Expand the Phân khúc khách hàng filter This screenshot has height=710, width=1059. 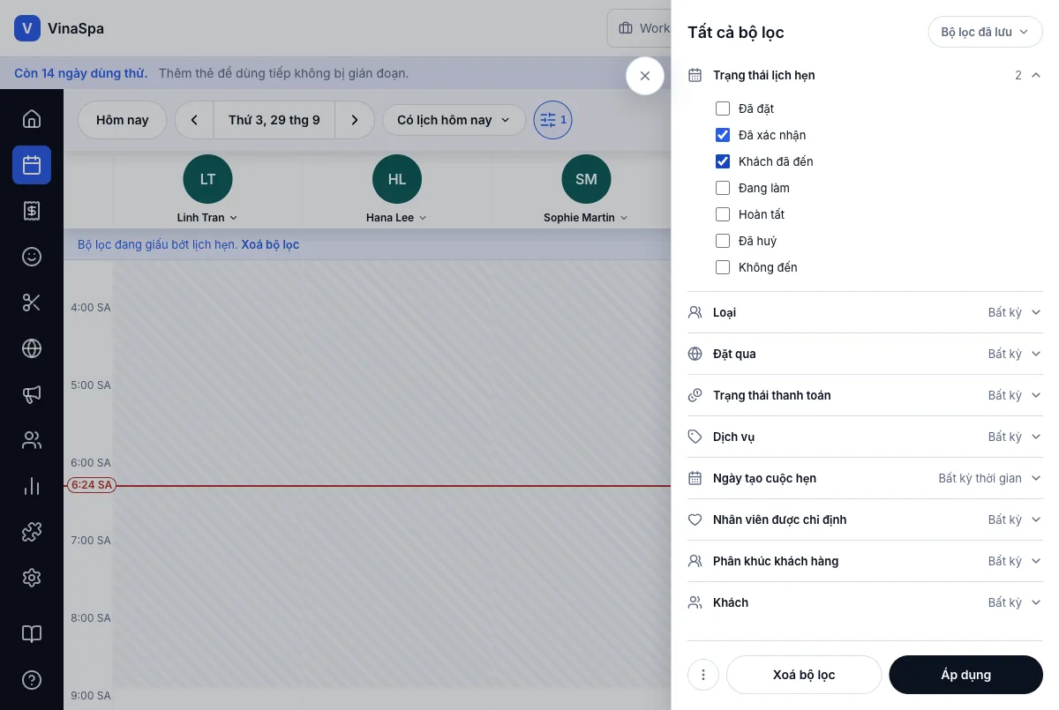[865, 561]
